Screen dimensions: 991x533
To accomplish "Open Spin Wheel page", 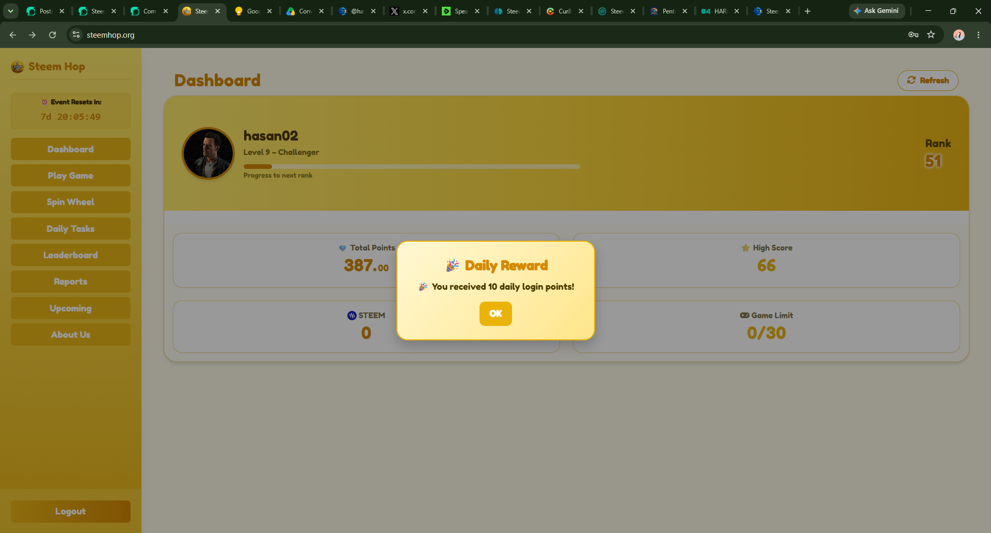I will point(71,202).
